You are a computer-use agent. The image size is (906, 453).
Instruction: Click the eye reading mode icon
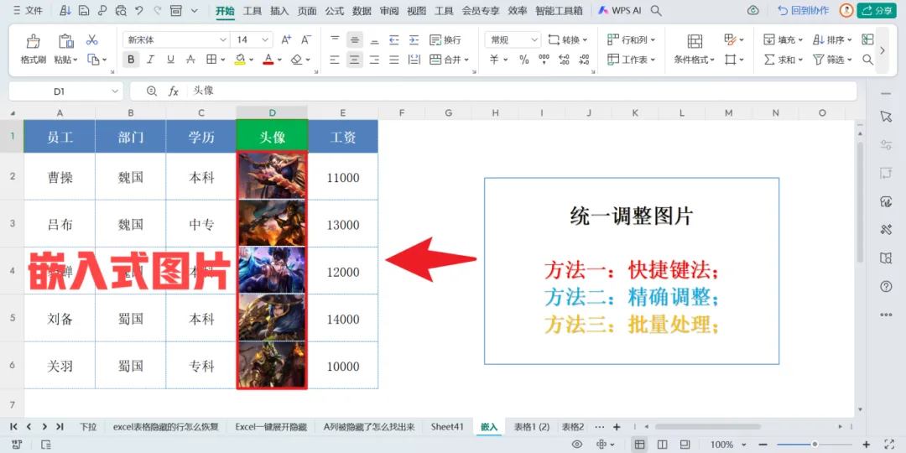pos(576,445)
